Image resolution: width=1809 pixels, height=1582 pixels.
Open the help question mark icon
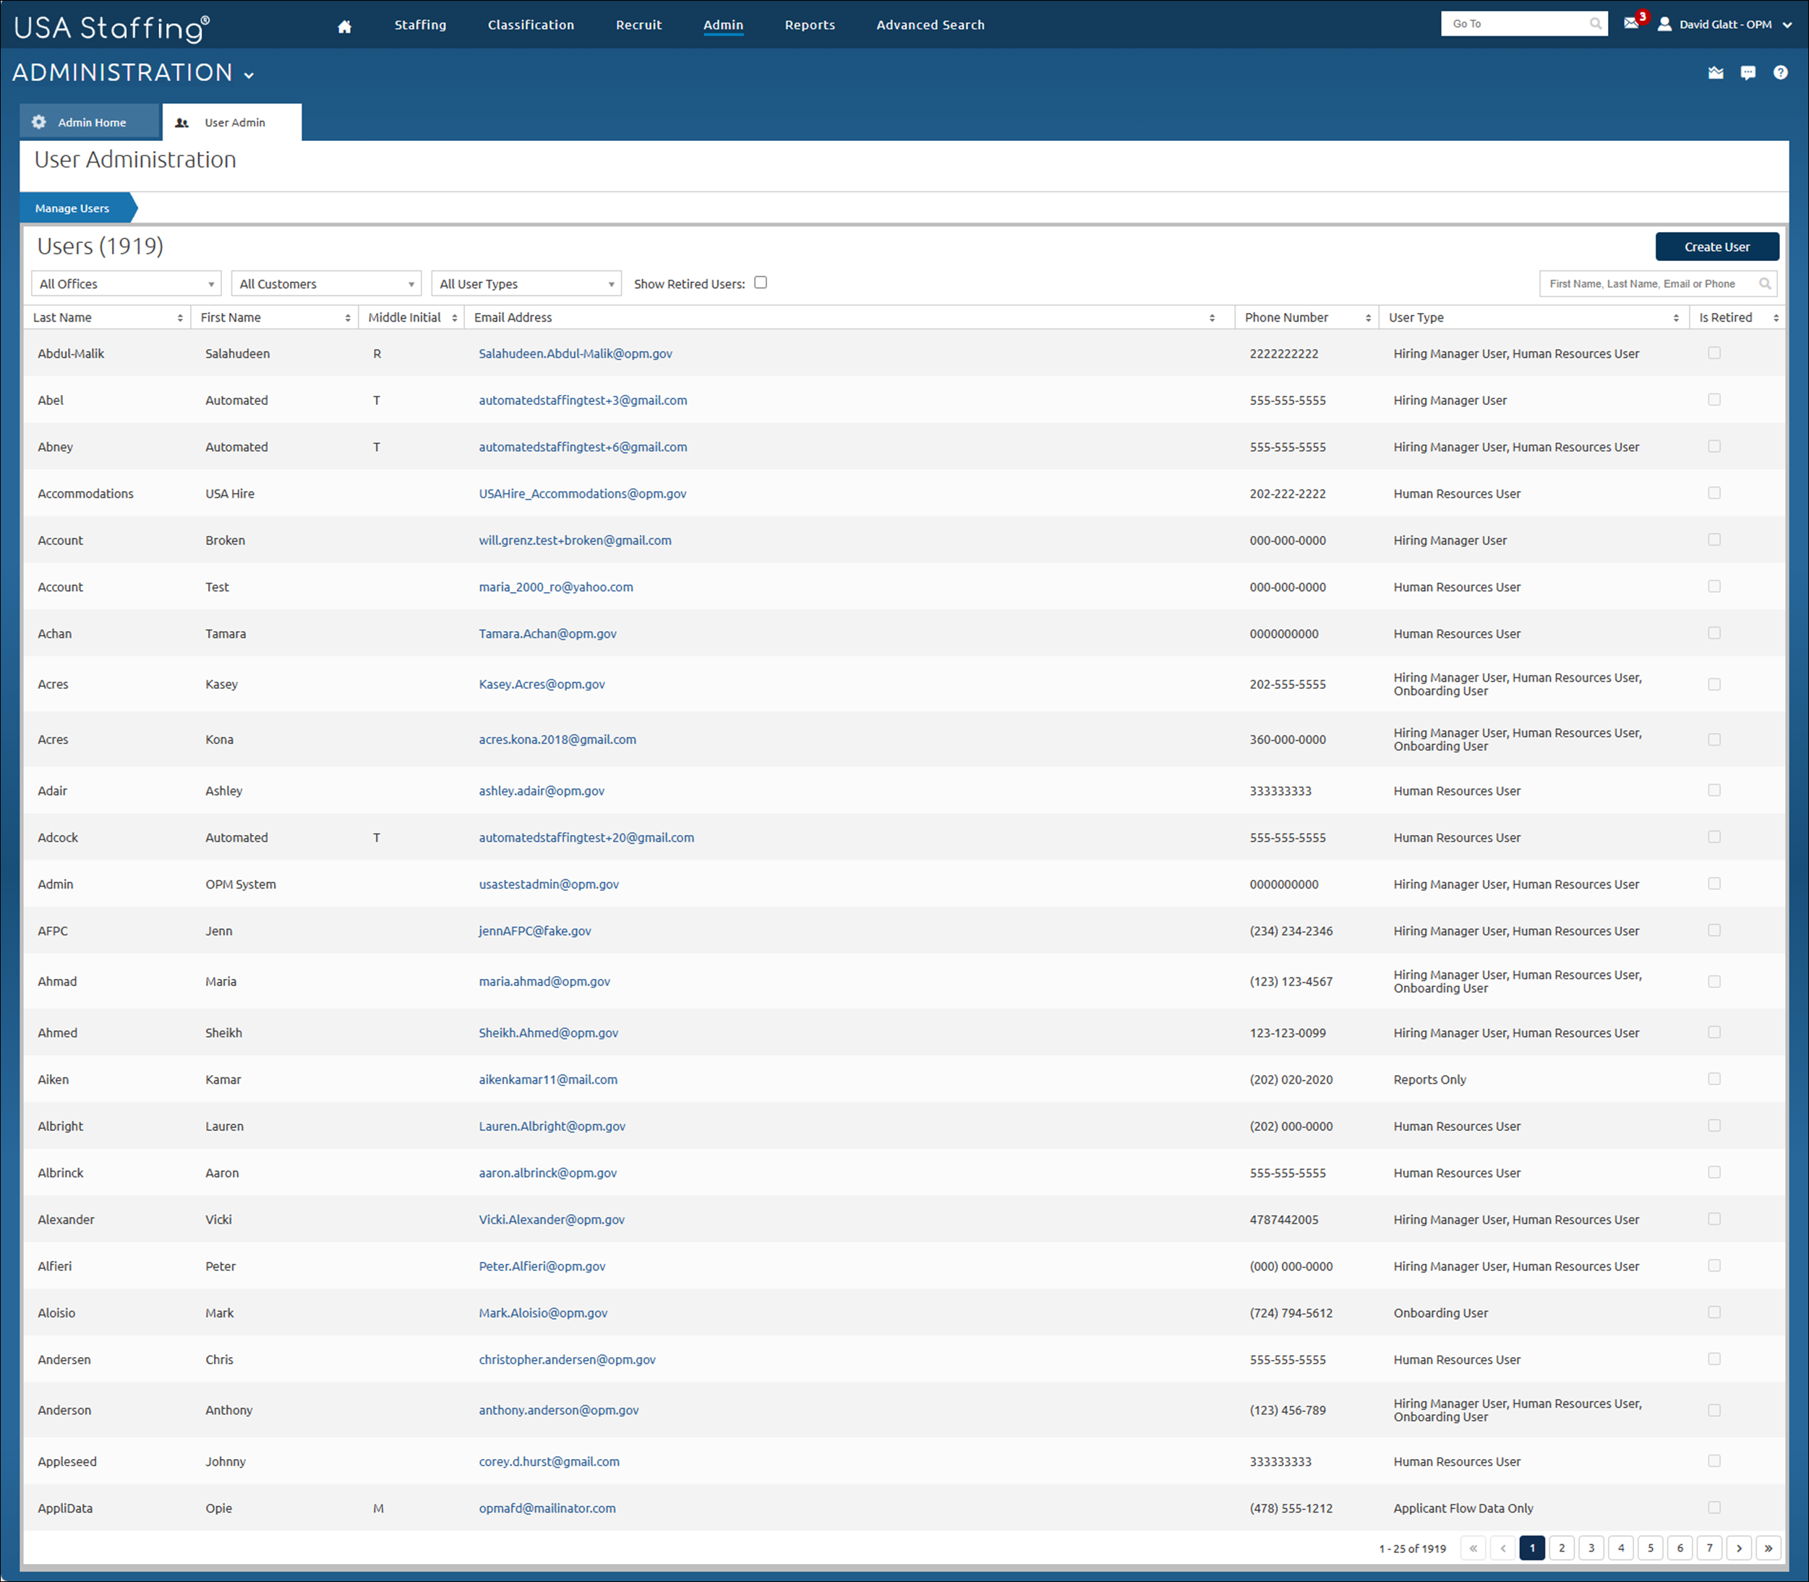pos(1780,72)
